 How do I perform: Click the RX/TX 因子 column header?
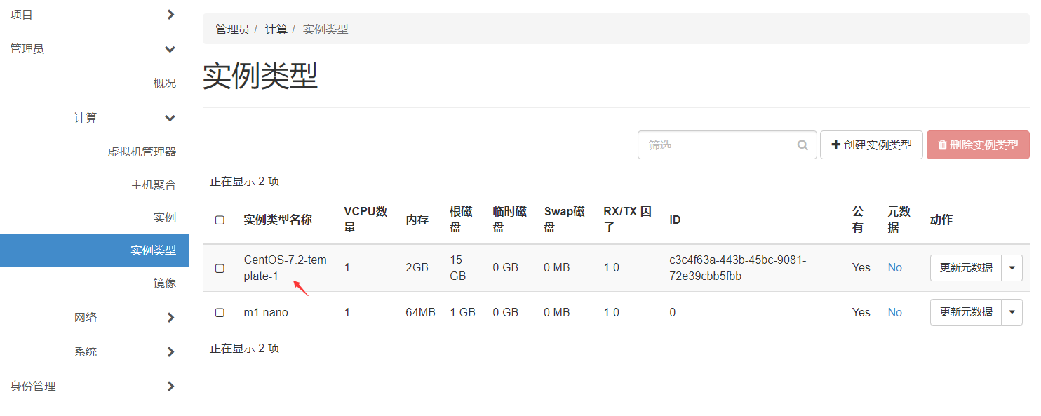pyautogui.click(x=627, y=220)
